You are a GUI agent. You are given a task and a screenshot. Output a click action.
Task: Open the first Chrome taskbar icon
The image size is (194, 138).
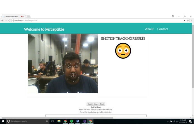coord(65,121)
